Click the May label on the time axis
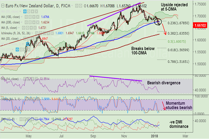This screenshot has width=209, height=139. tap(29, 136)
